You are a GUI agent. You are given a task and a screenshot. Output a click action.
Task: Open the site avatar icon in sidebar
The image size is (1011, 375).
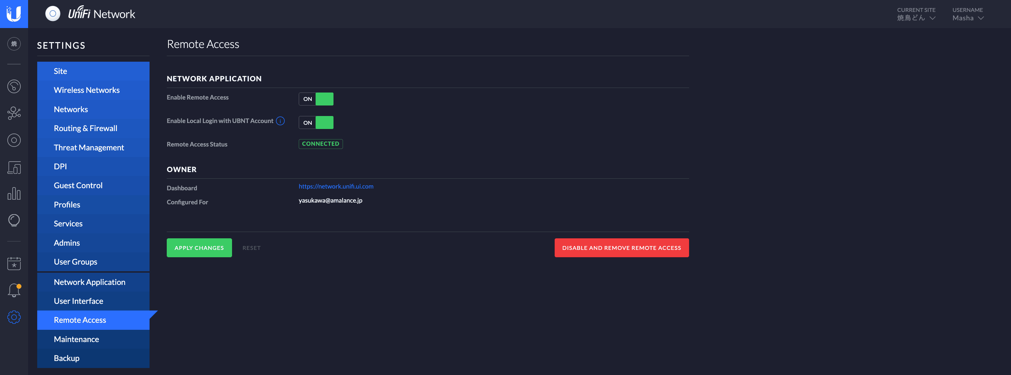click(14, 43)
